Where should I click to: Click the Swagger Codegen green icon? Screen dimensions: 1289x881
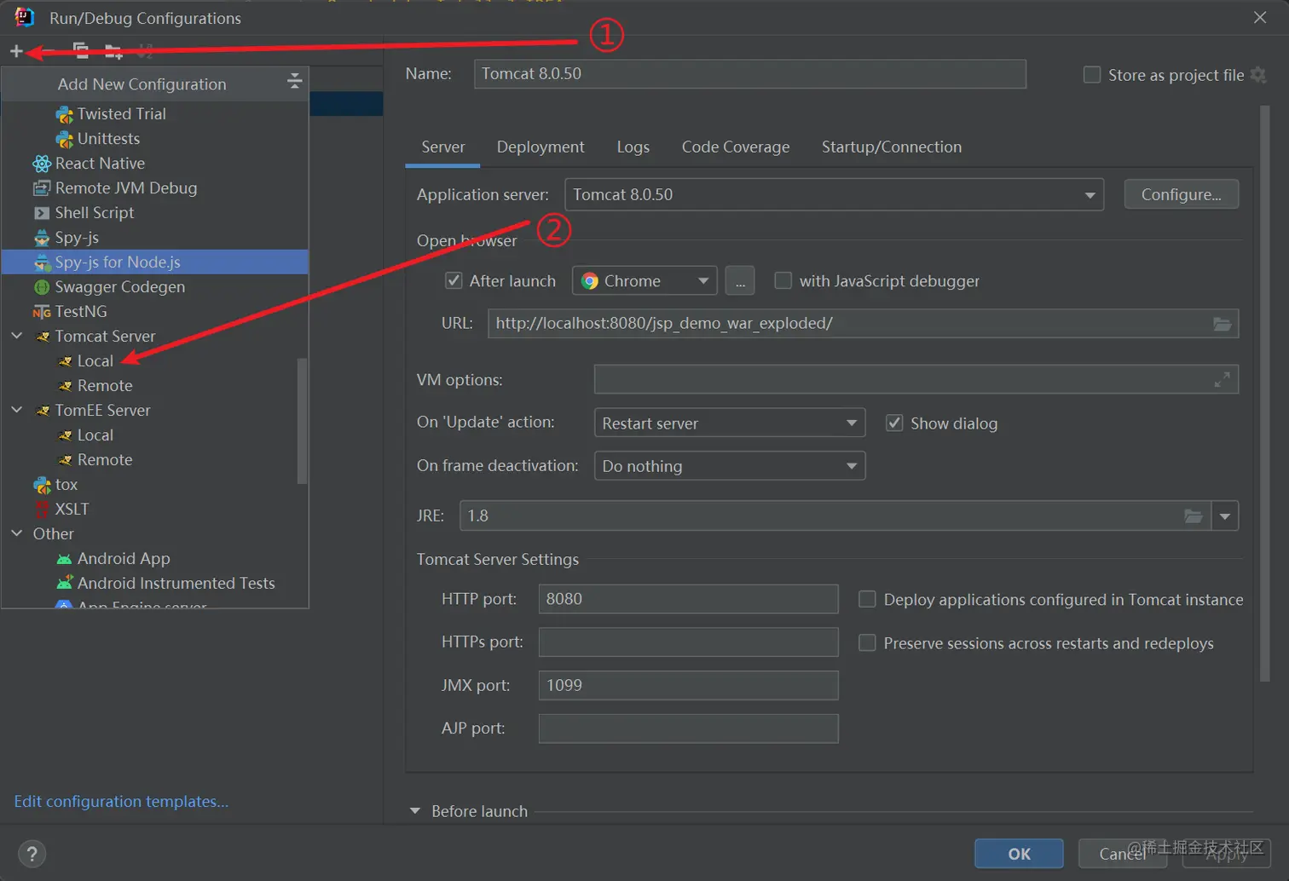pyautogui.click(x=42, y=287)
